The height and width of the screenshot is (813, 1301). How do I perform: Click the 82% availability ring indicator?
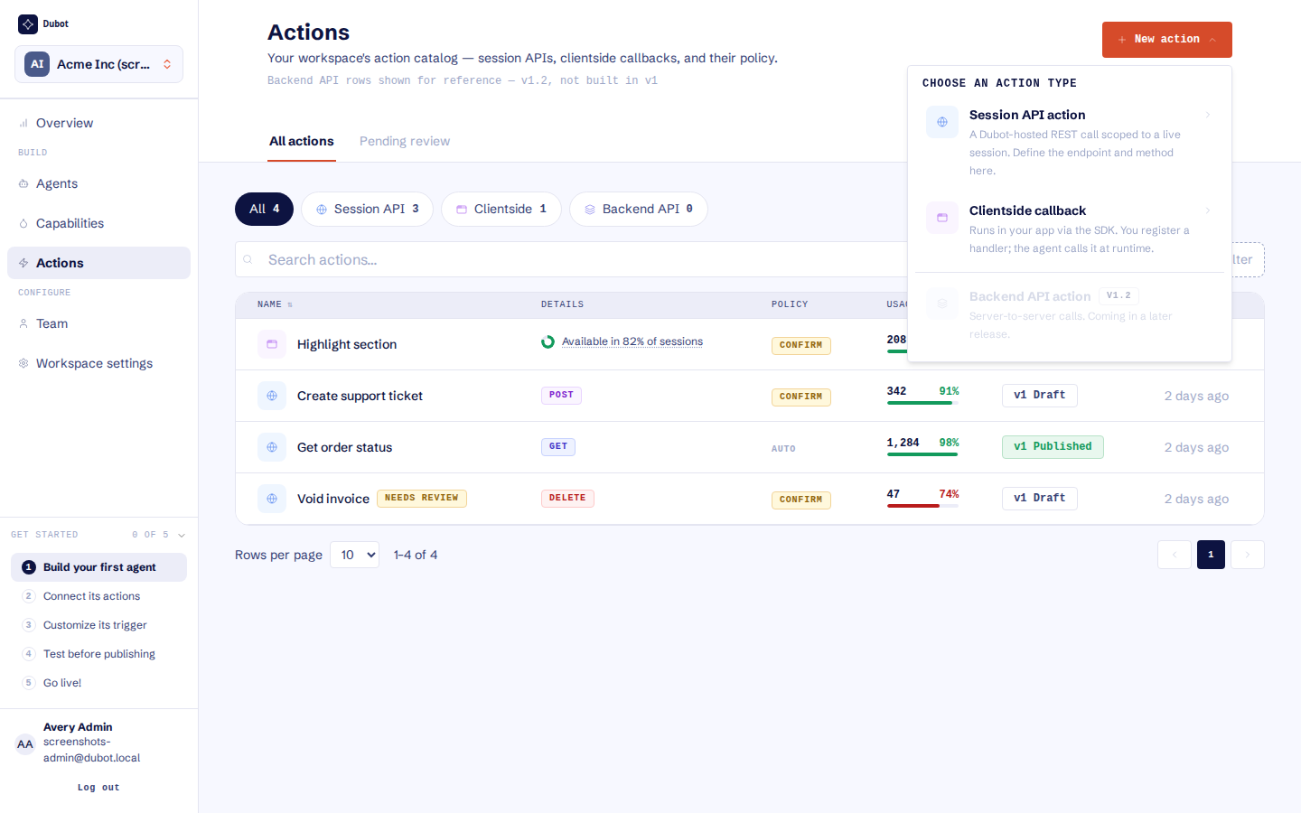(548, 341)
